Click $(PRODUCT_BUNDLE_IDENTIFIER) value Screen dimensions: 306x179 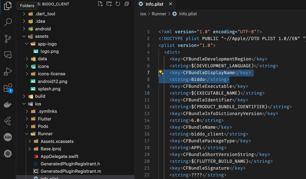click(229, 107)
